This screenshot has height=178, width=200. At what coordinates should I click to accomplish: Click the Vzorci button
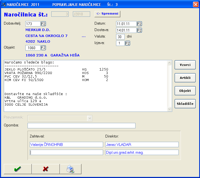185,65
